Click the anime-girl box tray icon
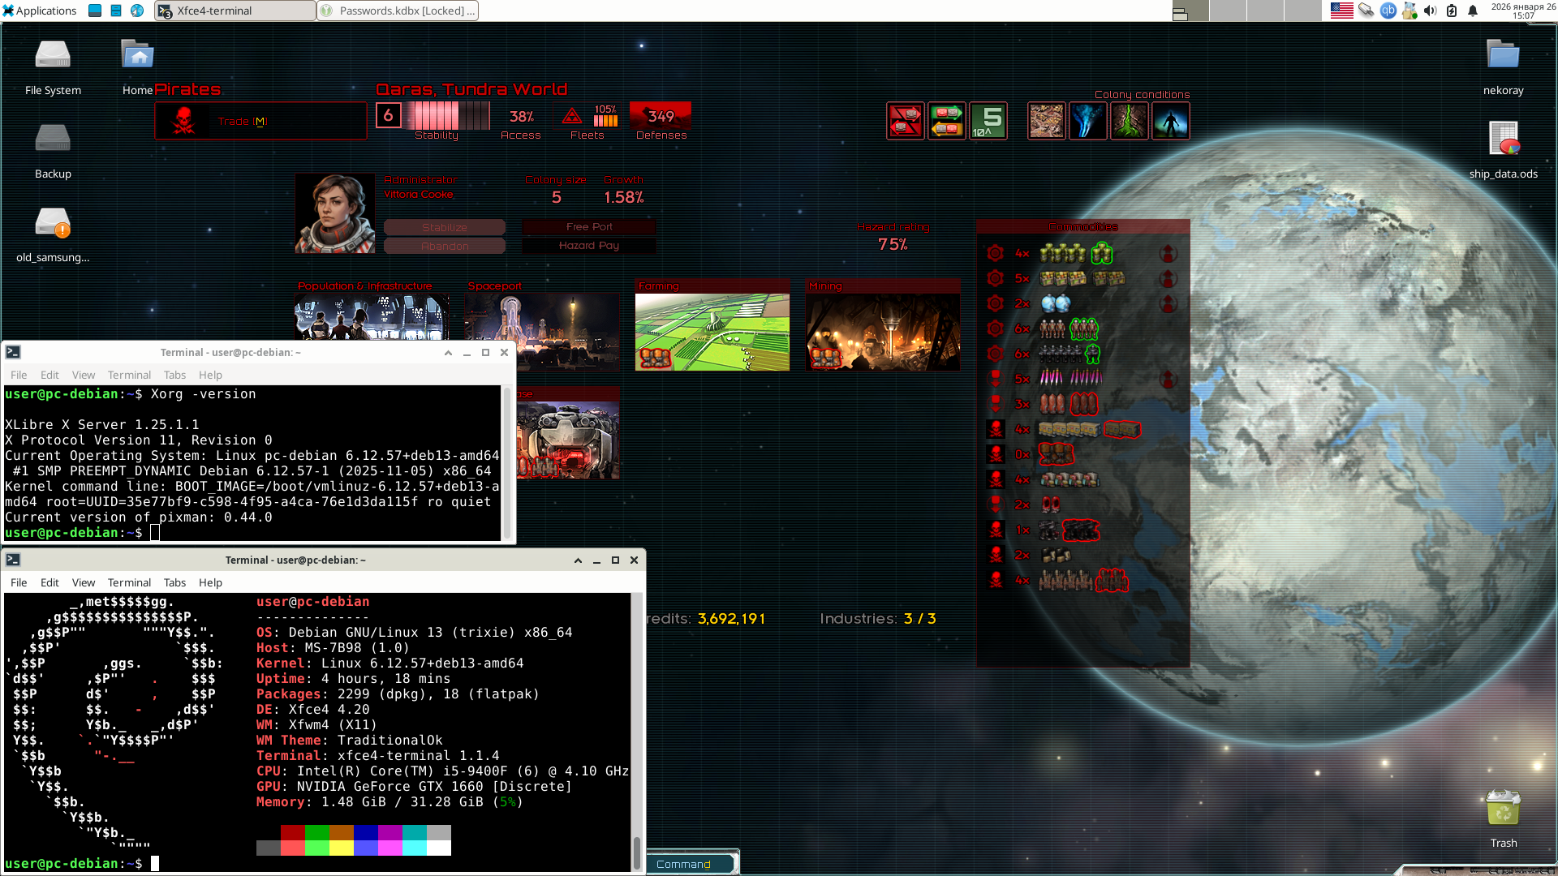The height and width of the screenshot is (876, 1558). (x=1410, y=11)
